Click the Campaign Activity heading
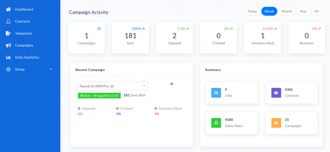The width and height of the screenshot is (330, 152). pos(89,12)
